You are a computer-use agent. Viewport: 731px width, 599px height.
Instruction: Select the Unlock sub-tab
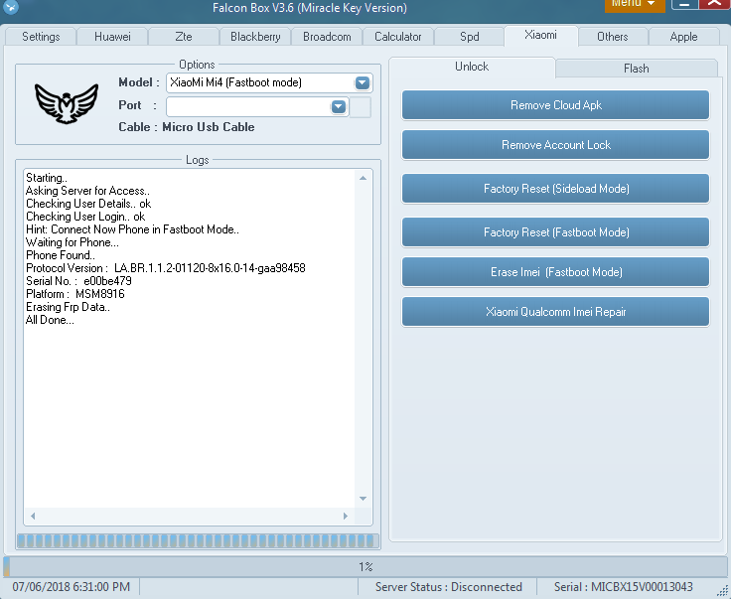(472, 67)
